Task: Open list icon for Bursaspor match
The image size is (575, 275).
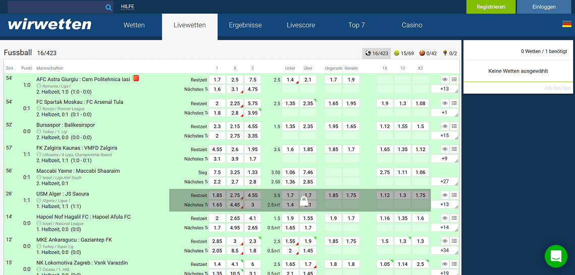Action: click(454, 126)
